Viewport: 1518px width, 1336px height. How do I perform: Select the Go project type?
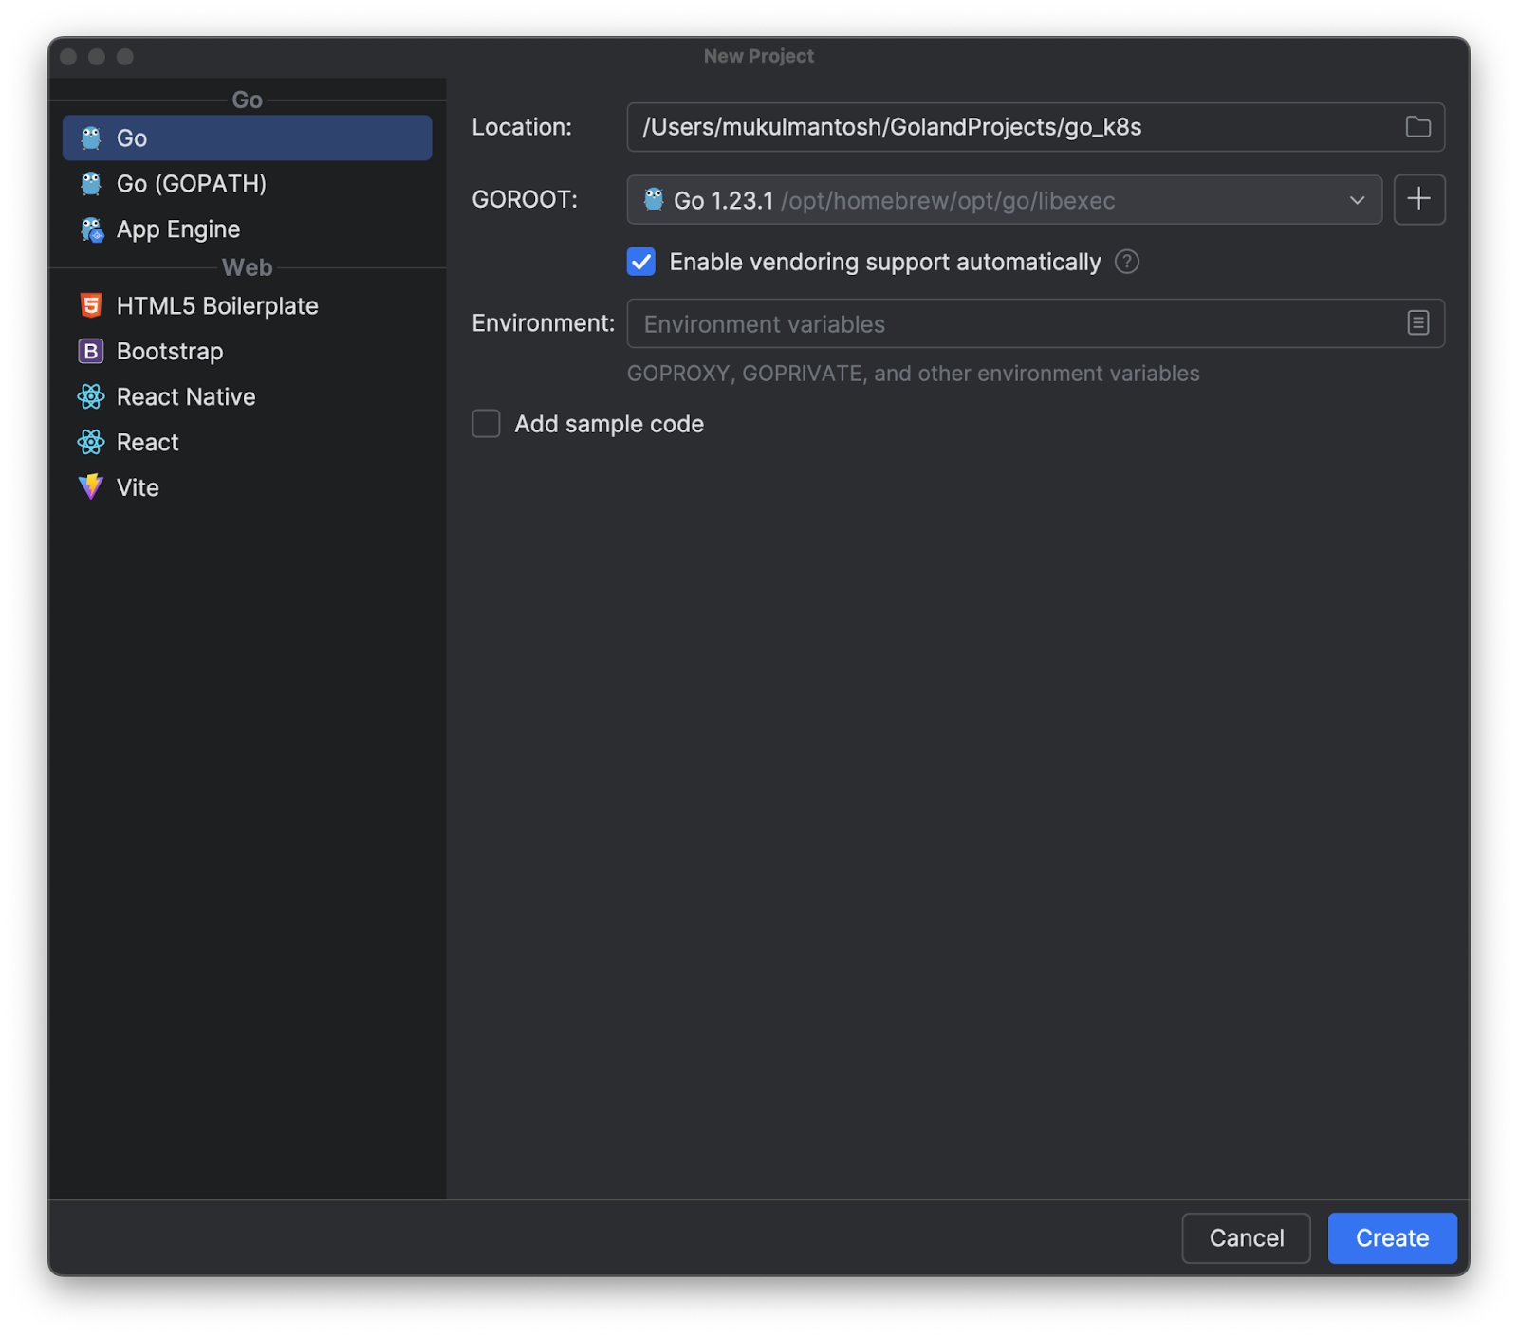(247, 138)
